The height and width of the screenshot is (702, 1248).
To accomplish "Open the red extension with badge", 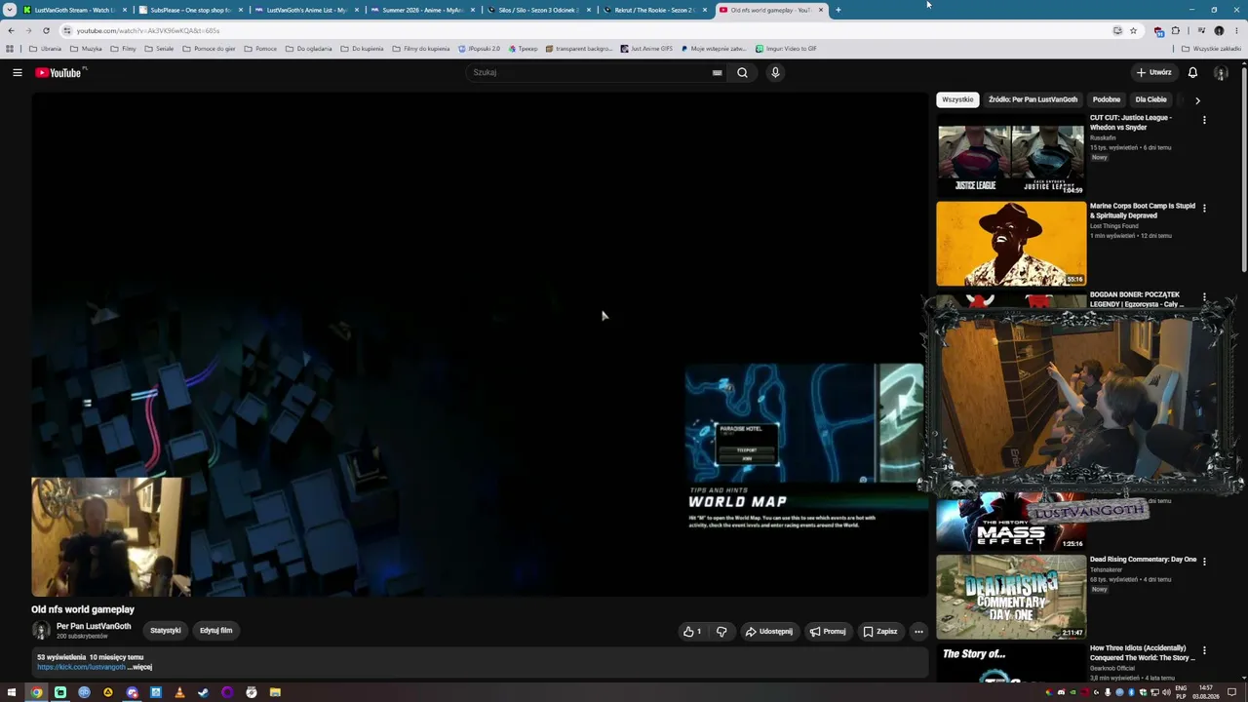I will coord(1158,30).
